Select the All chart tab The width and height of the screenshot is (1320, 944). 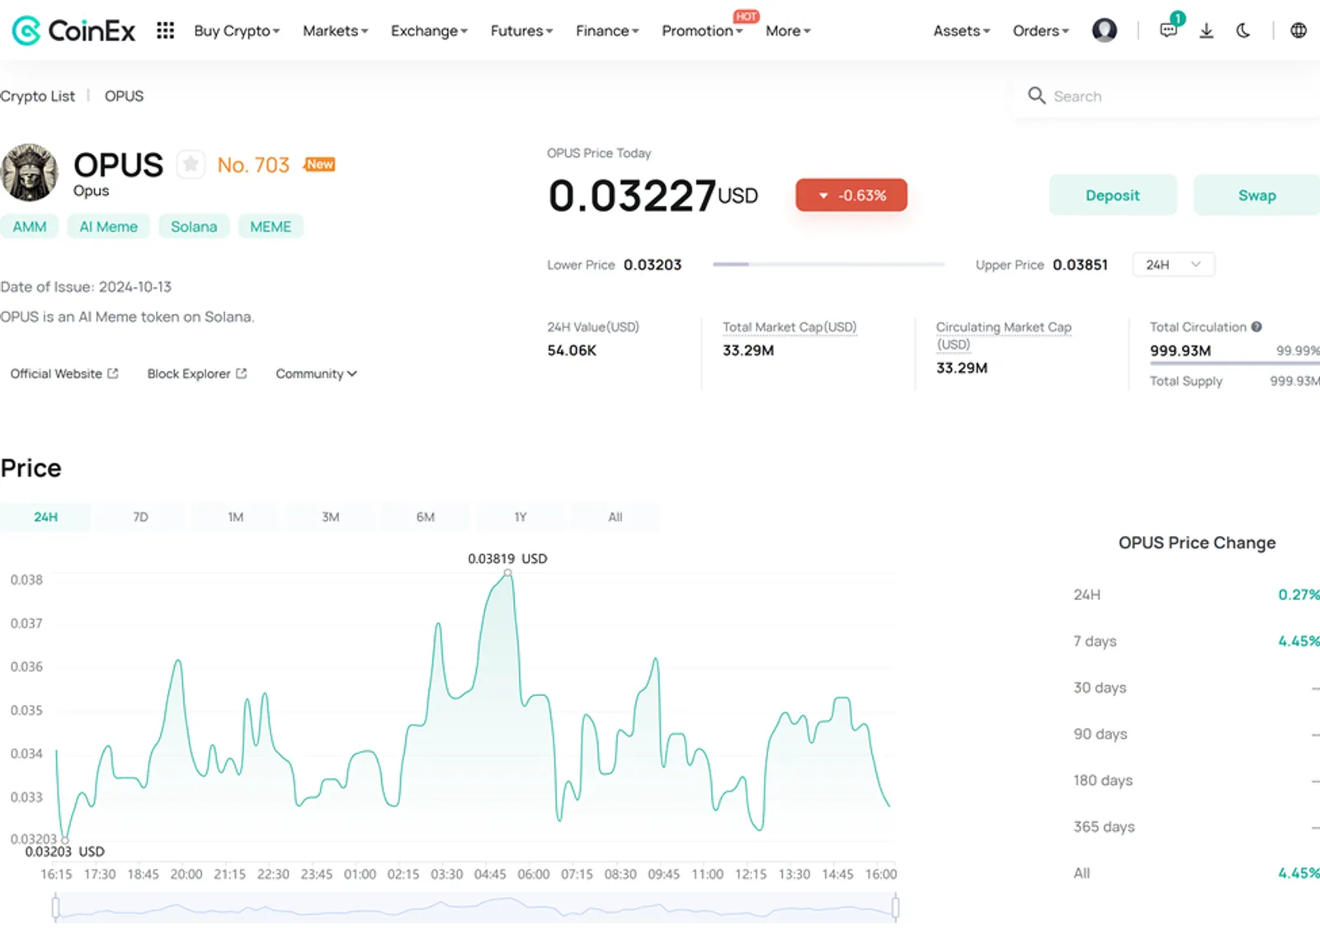point(615,517)
